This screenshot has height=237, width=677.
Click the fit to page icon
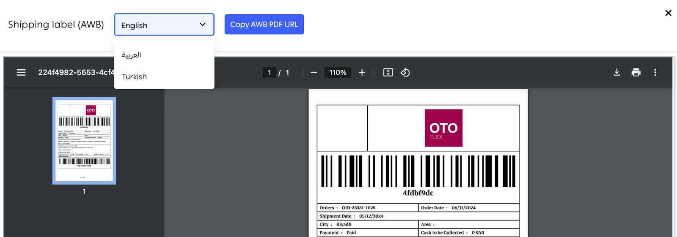[x=388, y=73]
